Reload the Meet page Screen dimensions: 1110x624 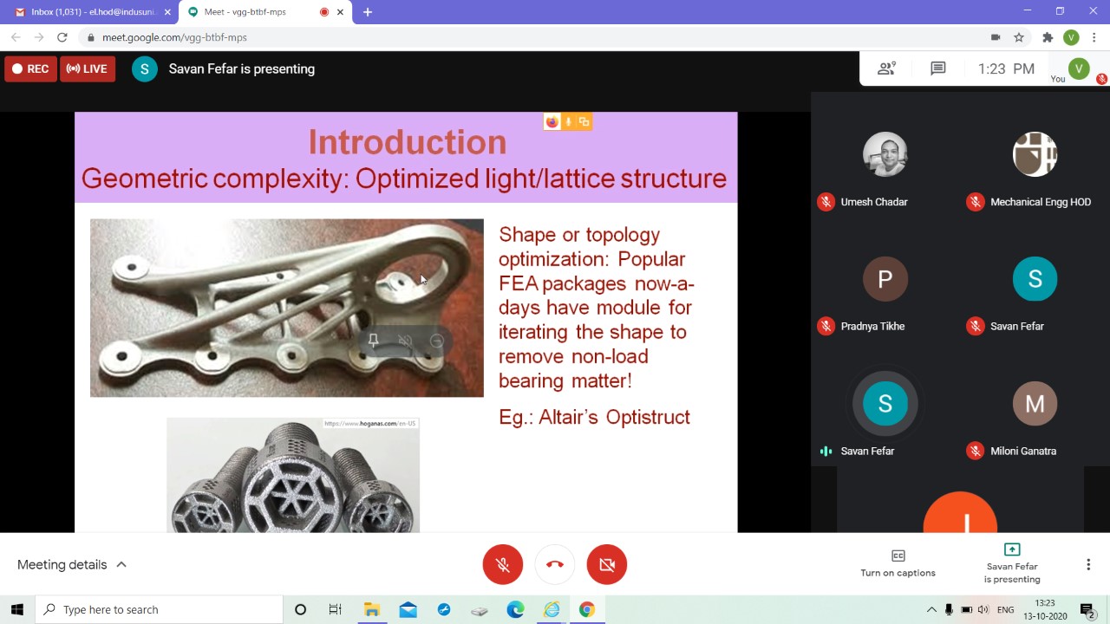62,37
